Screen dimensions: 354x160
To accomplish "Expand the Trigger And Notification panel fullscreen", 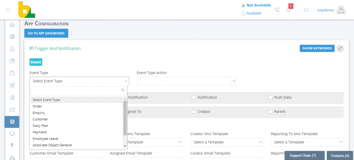I will [x=340, y=48].
